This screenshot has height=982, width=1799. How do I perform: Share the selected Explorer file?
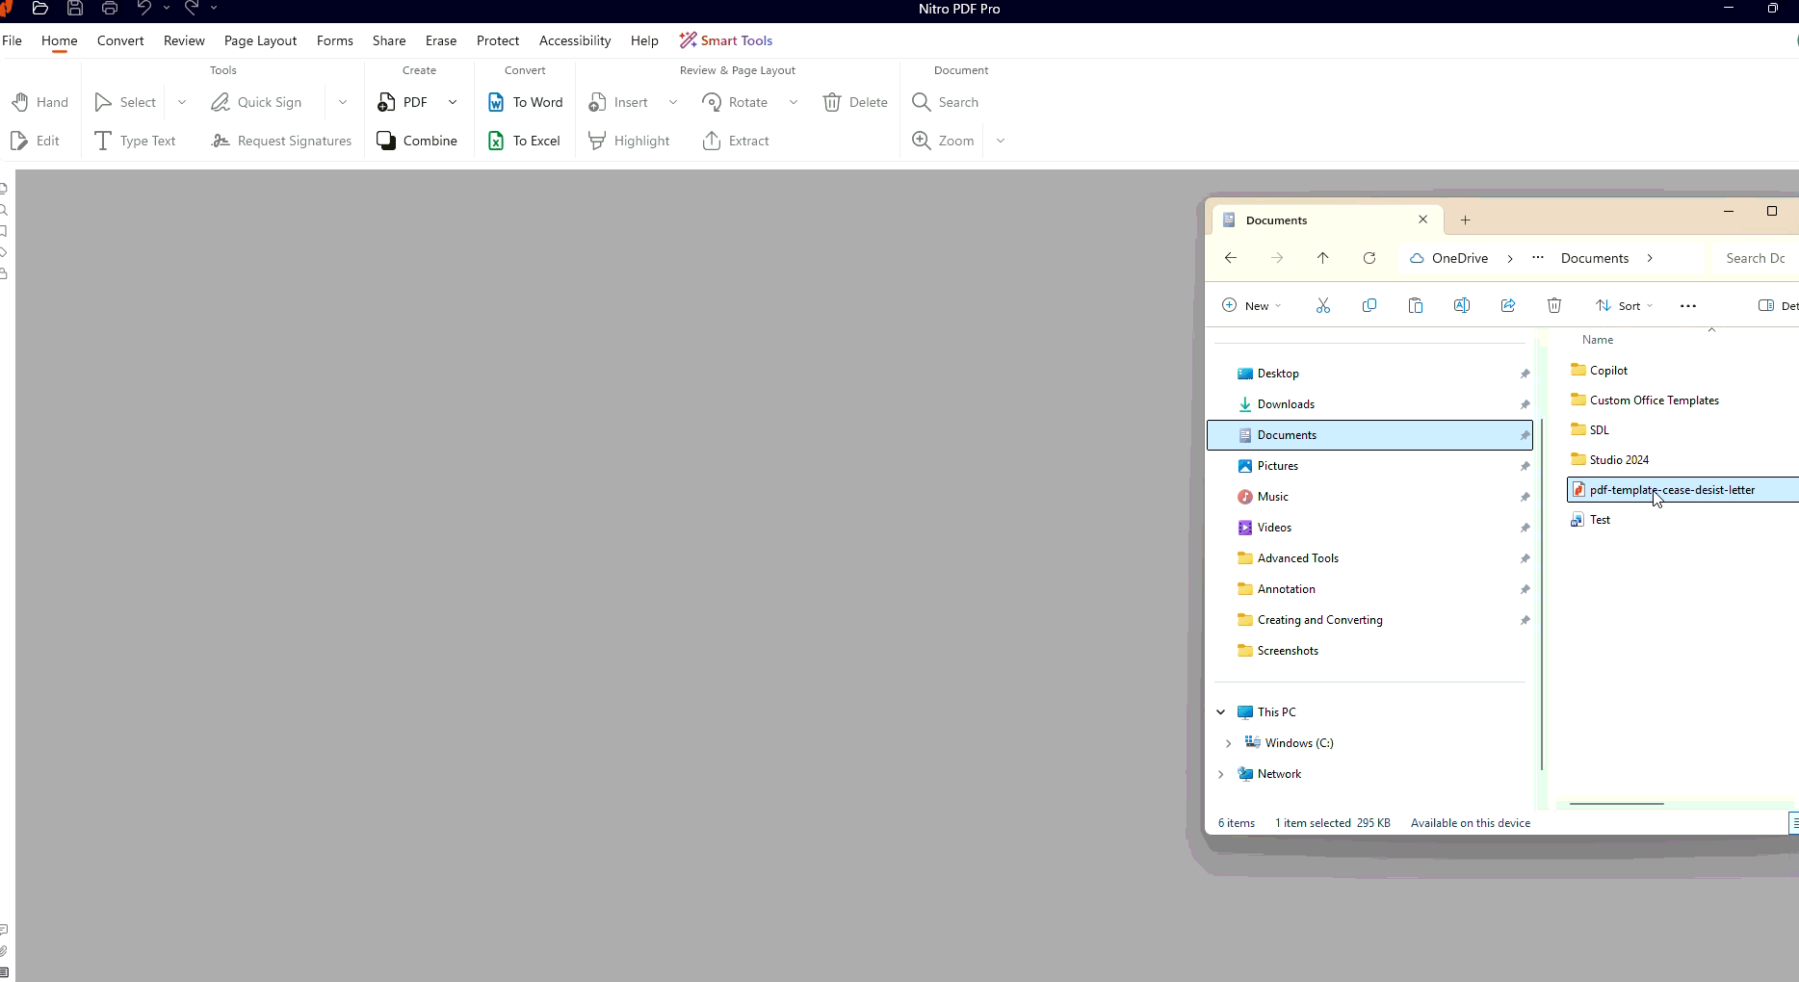tap(1508, 305)
